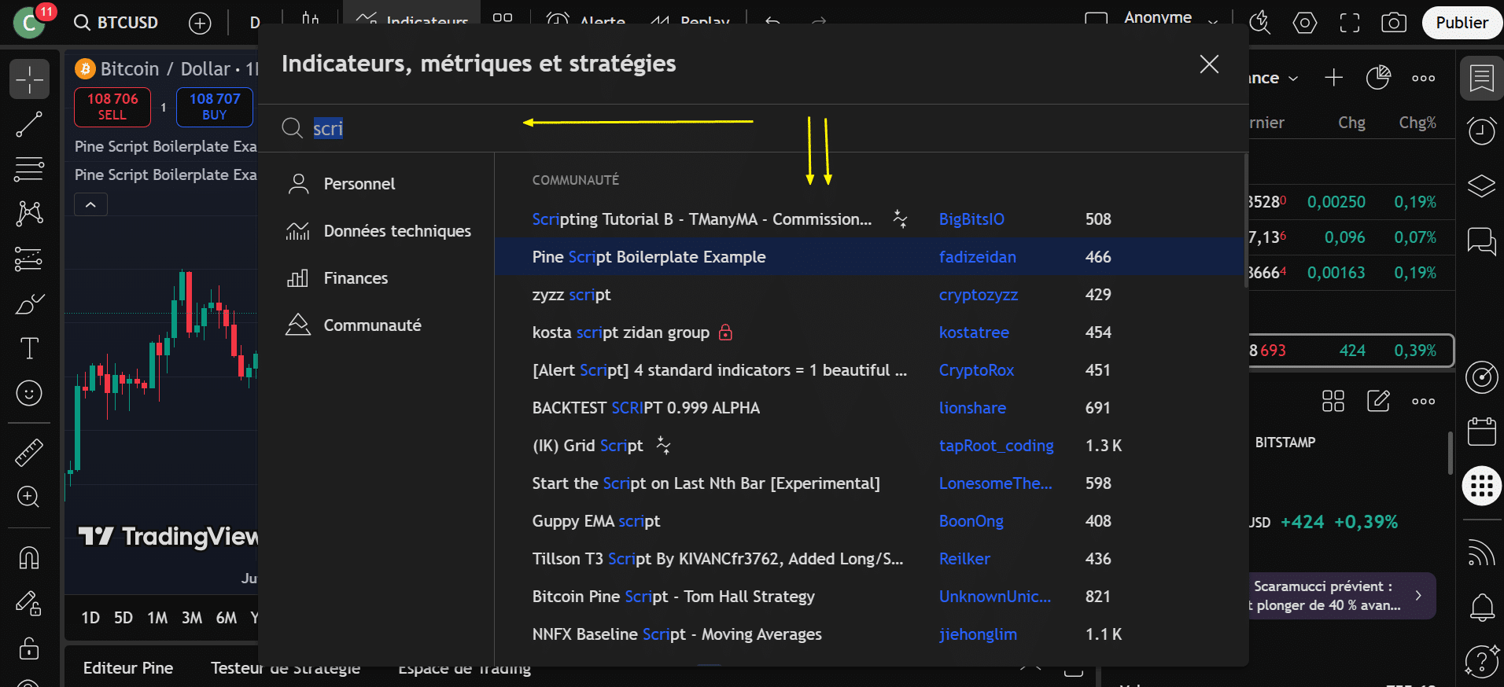This screenshot has height=687, width=1504.
Task: Open the Editeur Pine tab
Action: click(128, 668)
